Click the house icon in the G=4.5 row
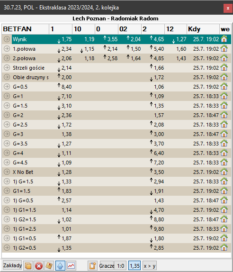 tap(224, 163)
